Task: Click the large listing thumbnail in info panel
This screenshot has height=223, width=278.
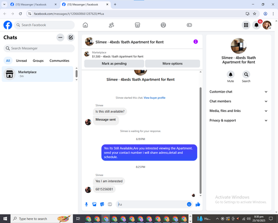Action: click(239, 46)
